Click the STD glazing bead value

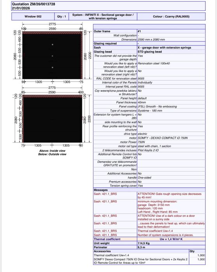(150, 52)
